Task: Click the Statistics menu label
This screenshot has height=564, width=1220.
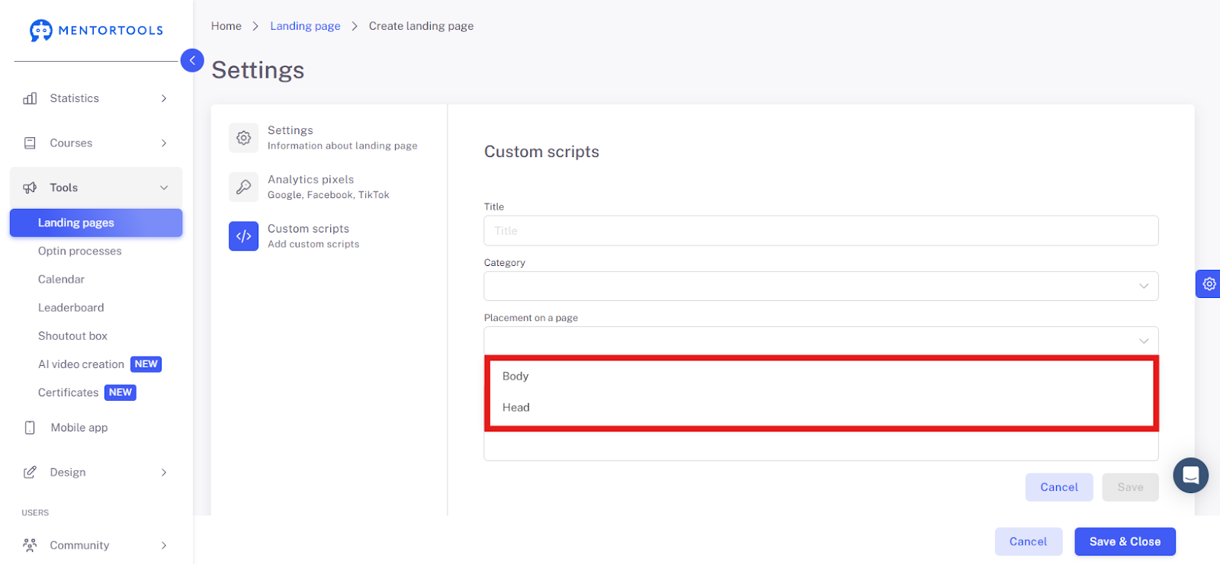Action: coord(75,98)
